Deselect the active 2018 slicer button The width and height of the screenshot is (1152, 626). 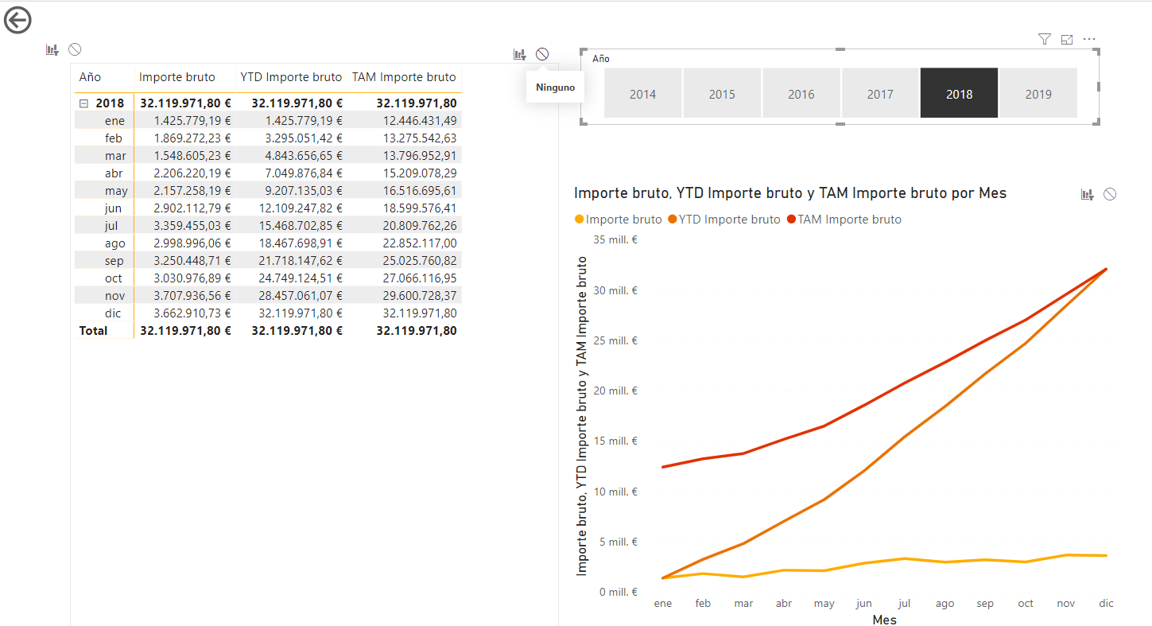(959, 94)
